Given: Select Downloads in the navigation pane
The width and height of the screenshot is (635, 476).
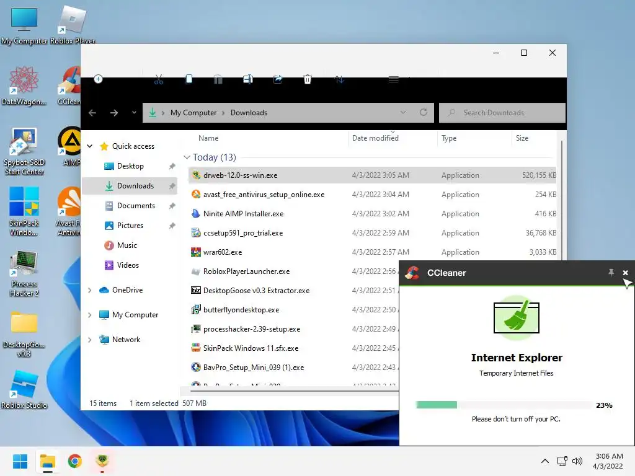Looking at the screenshot, I should [x=130, y=186].
